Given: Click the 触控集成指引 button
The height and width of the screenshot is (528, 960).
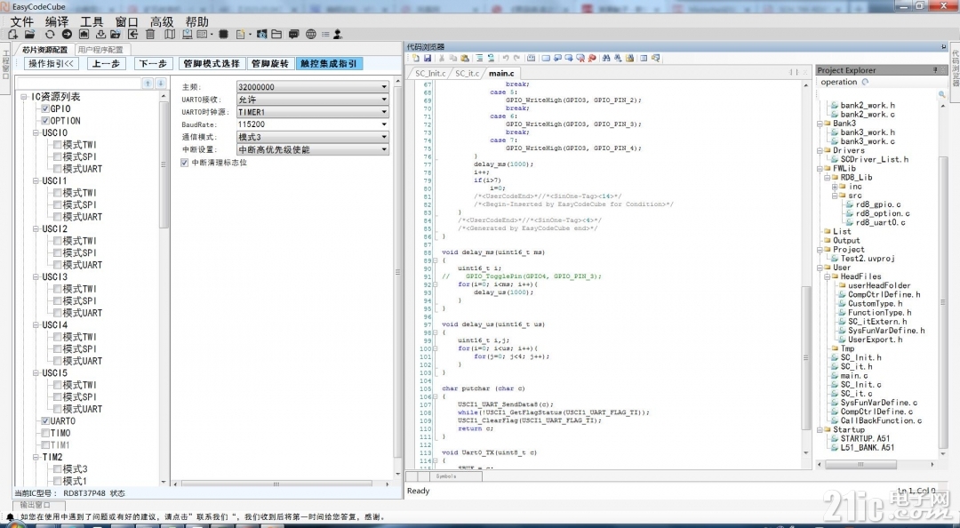Looking at the screenshot, I should [329, 63].
